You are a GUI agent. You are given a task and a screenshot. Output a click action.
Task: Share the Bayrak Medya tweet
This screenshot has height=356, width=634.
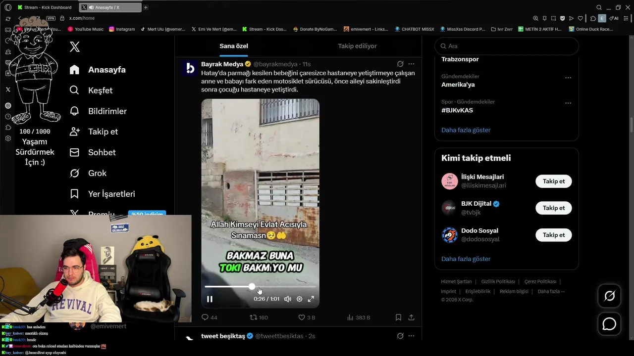click(x=411, y=317)
